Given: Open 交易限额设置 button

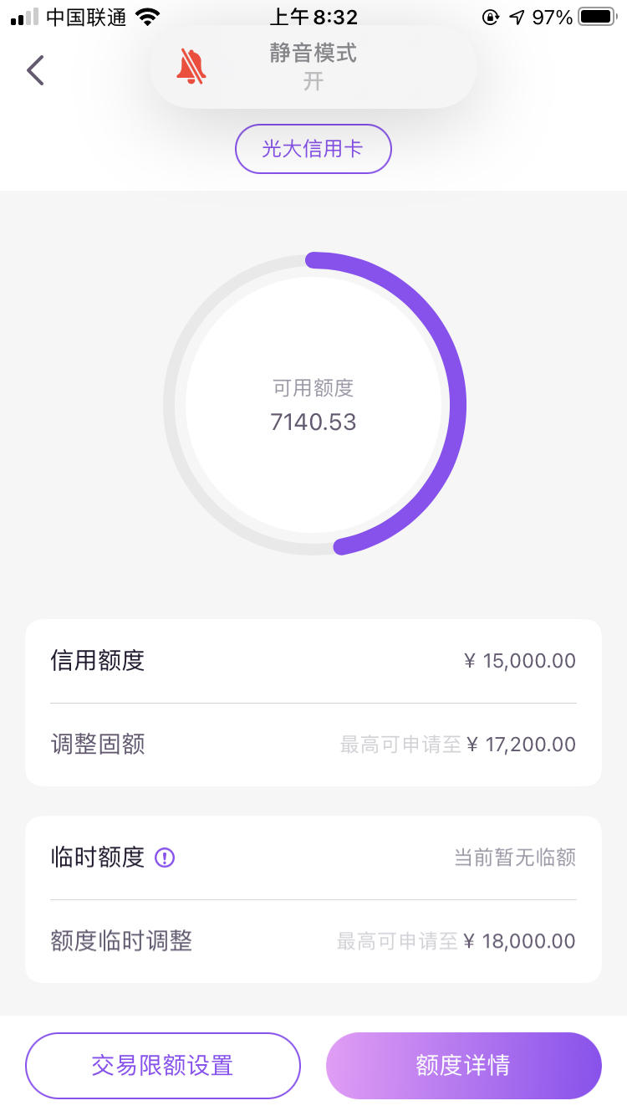Looking at the screenshot, I should tap(163, 1065).
